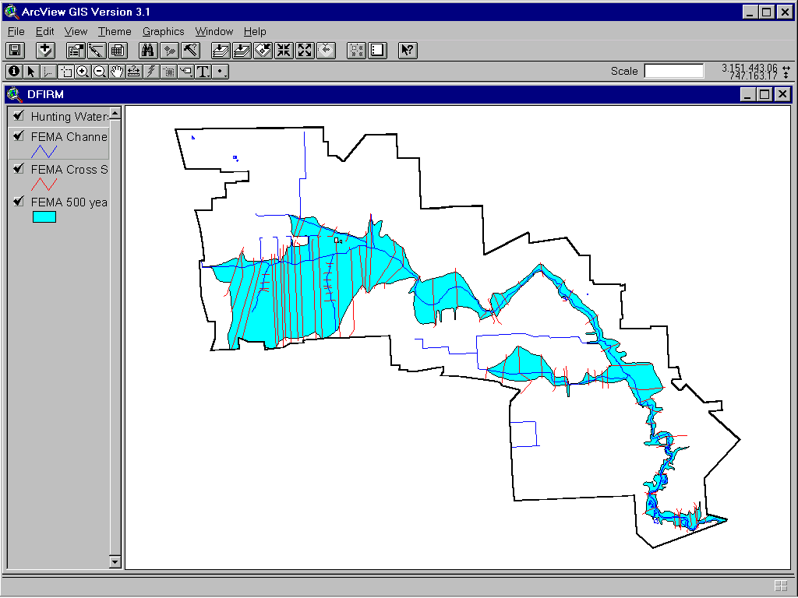Image resolution: width=798 pixels, height=598 pixels.
Task: Hide the FEMA Channel theme
Action: [x=18, y=135]
